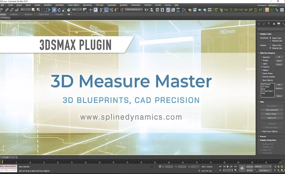Select the Select and Rotate tool
Viewport: 285px width, 174px height.
[58, 10]
